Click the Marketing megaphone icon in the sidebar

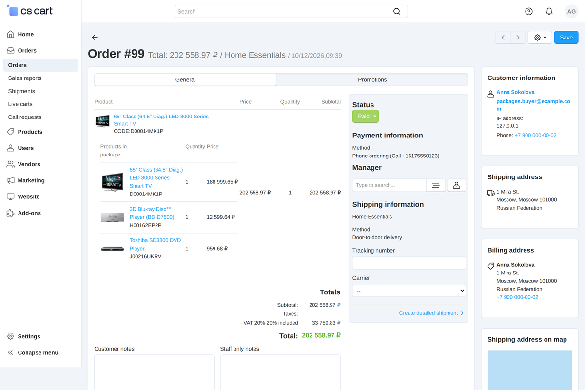11,180
